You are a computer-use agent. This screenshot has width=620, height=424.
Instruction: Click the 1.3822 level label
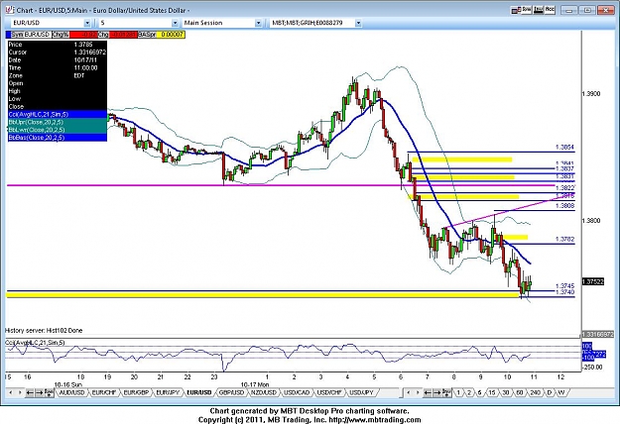(x=564, y=188)
